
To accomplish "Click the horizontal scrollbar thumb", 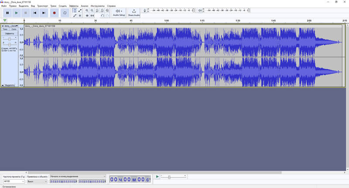I will (154, 172).
